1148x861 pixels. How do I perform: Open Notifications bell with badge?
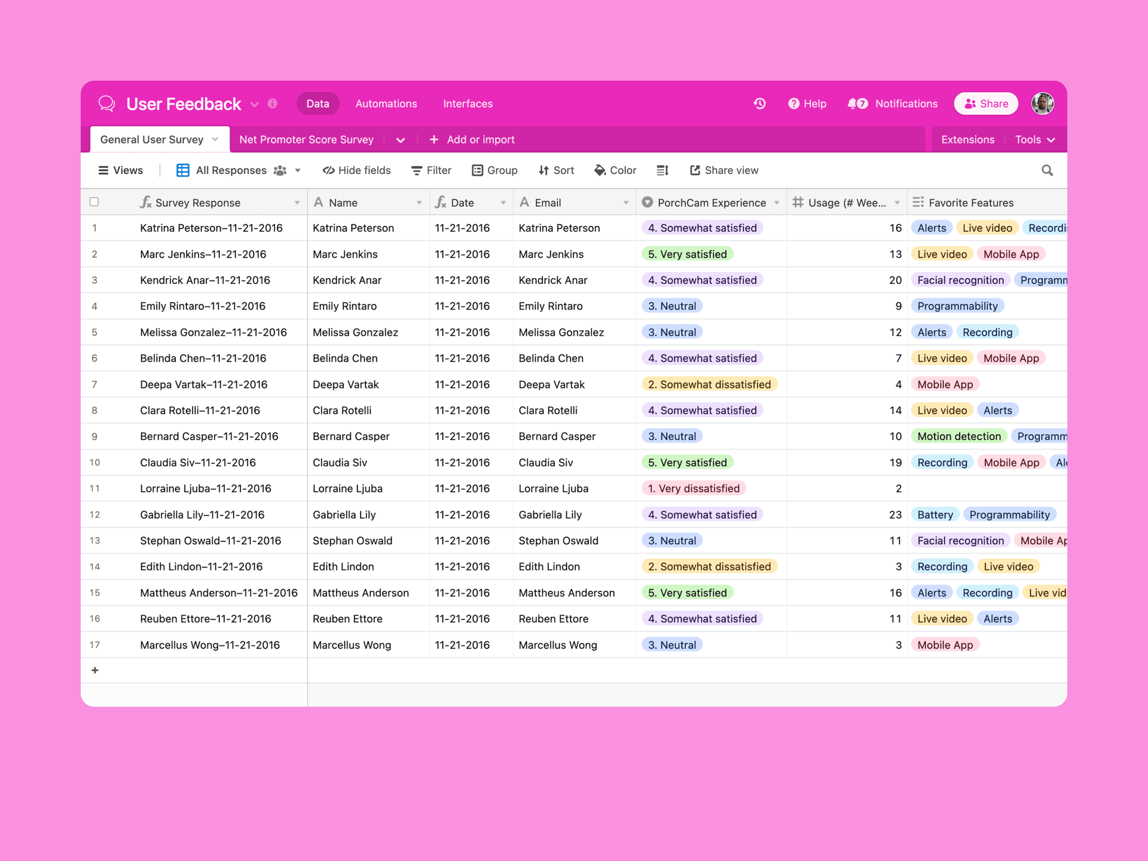858,103
